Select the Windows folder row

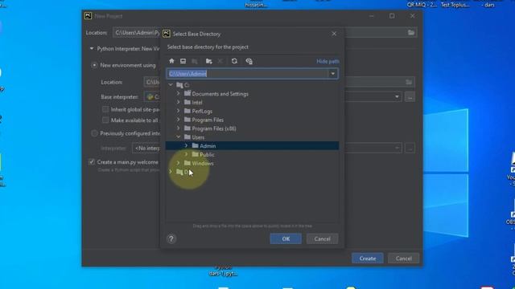click(x=252, y=163)
